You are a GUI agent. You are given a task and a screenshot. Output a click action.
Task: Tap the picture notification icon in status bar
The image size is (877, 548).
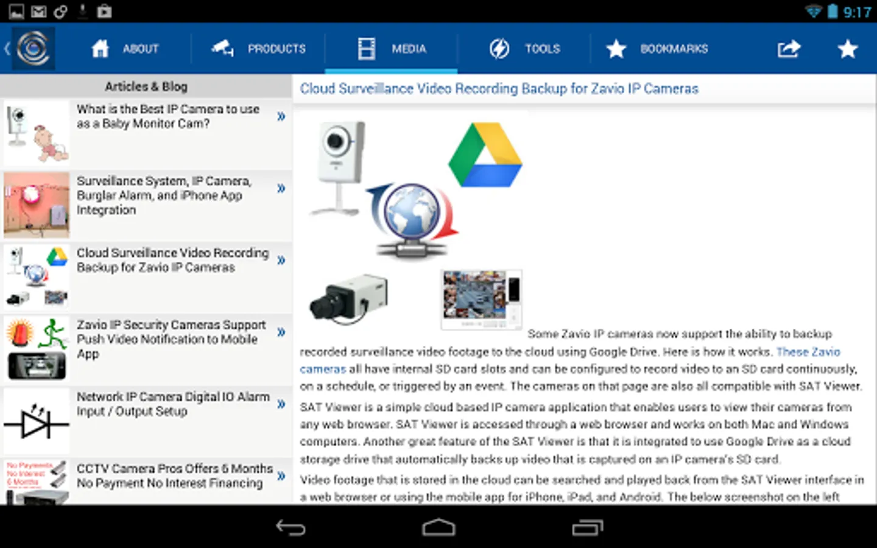(16, 12)
